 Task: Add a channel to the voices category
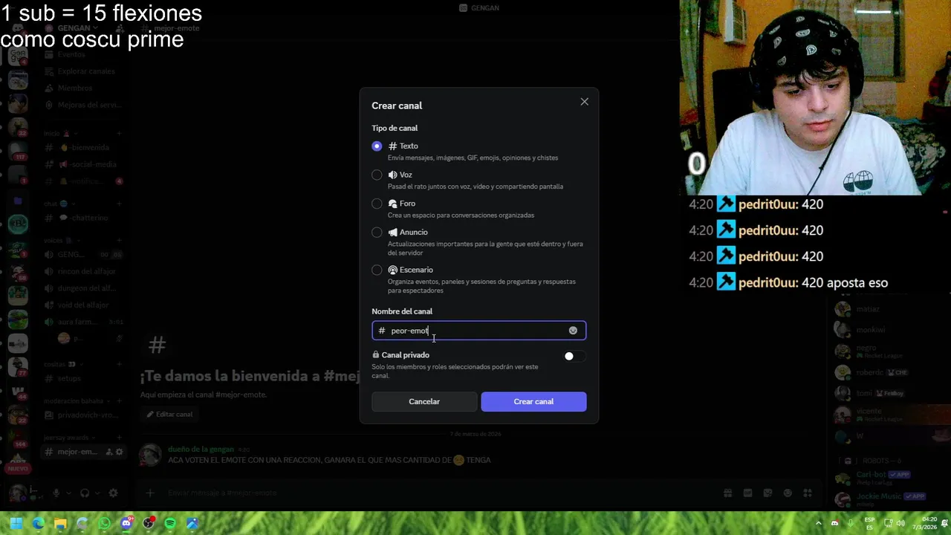click(x=119, y=241)
